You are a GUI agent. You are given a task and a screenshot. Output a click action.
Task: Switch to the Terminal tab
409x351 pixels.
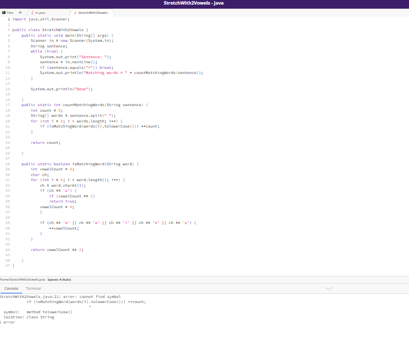click(x=33, y=289)
